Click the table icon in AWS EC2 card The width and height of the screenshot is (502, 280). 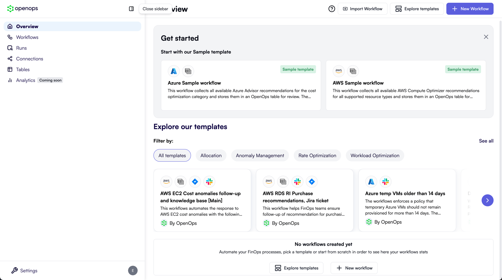180,181
